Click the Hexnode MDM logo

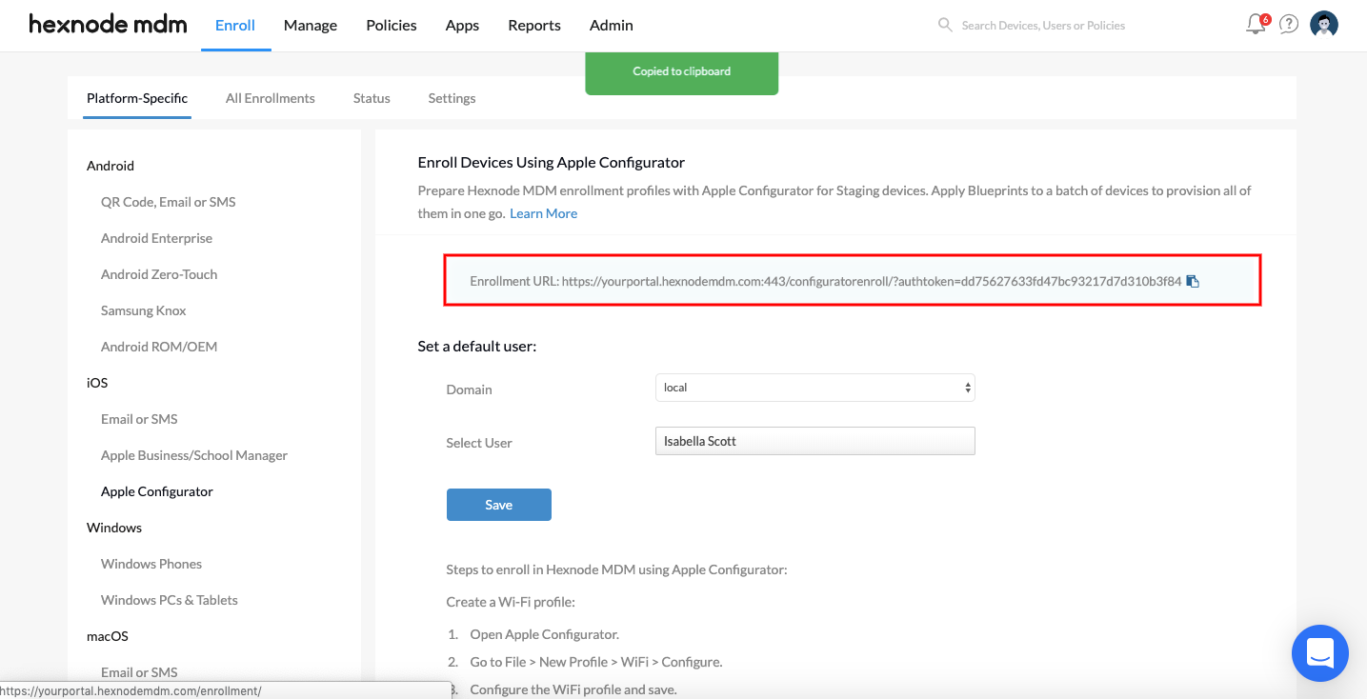[108, 25]
